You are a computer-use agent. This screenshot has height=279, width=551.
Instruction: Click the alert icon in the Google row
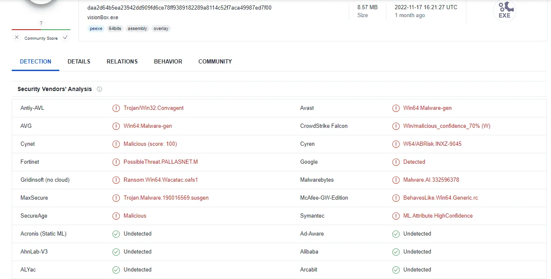(396, 162)
